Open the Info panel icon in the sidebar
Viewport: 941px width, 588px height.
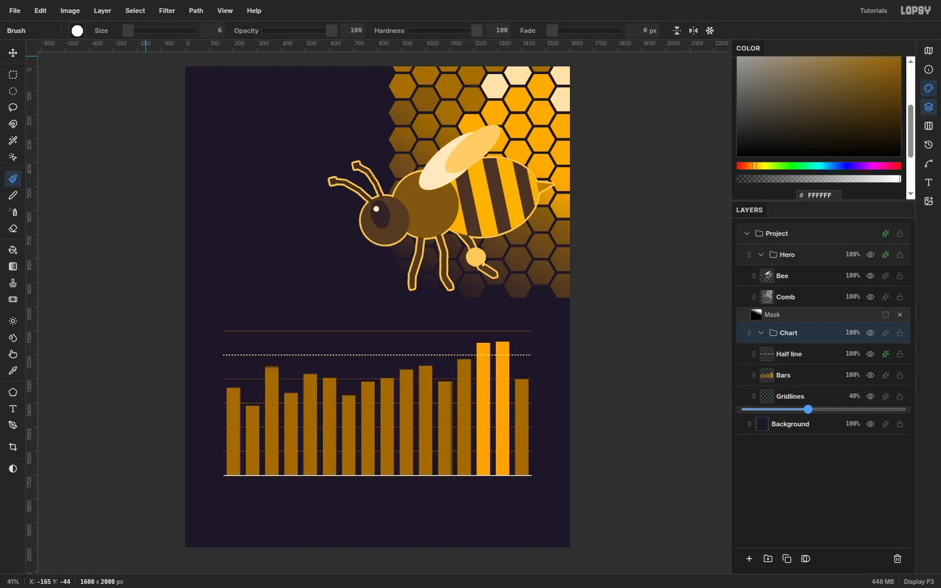point(929,69)
